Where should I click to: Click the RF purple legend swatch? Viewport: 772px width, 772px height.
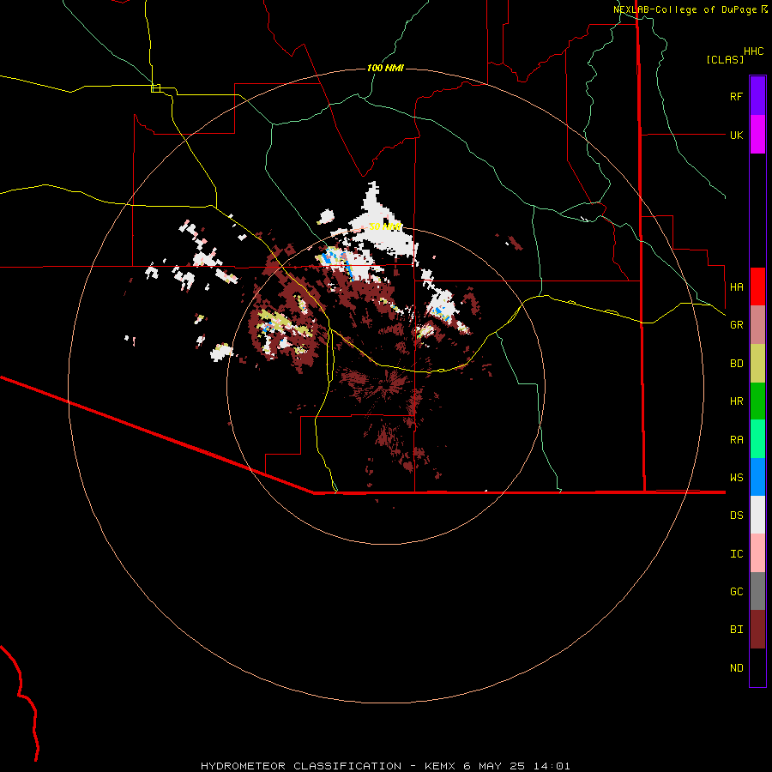click(757, 96)
